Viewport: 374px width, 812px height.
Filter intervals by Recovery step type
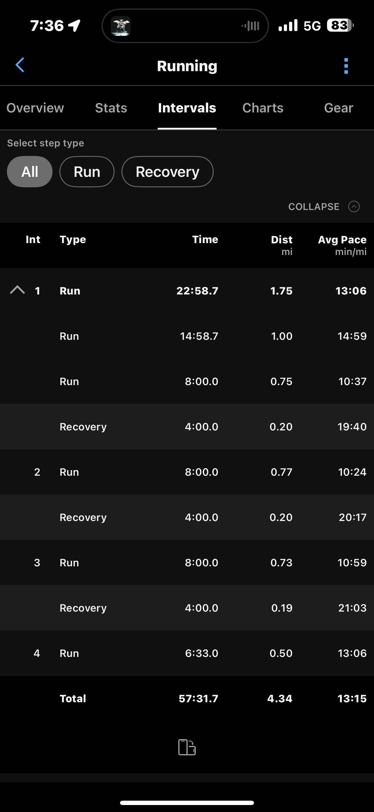(x=168, y=172)
